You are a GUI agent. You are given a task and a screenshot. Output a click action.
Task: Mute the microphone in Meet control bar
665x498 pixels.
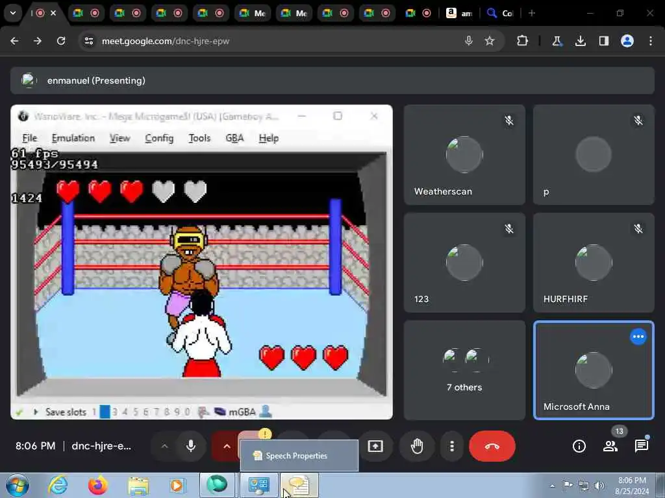pyautogui.click(x=191, y=446)
